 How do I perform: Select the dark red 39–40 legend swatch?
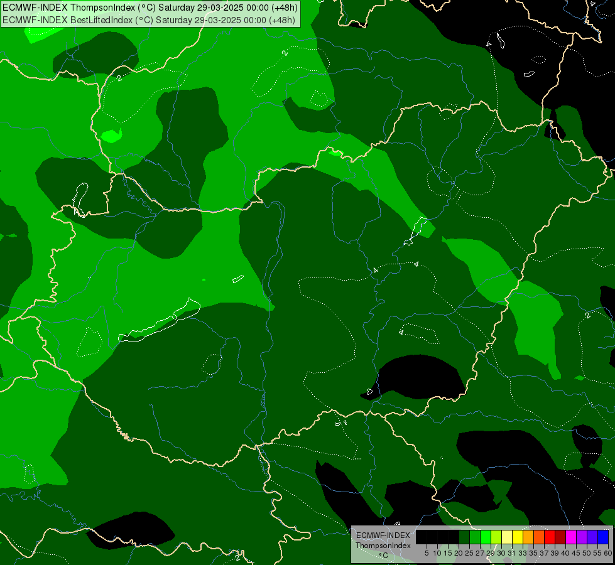pos(560,537)
